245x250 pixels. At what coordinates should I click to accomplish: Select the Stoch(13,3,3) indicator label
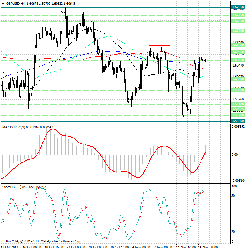pos(12,187)
